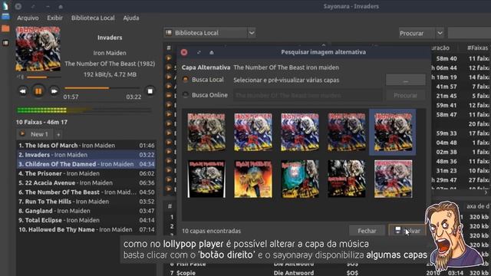The image size is (491, 276).
Task: Select track The Number Of The Beast
Action: [x=86, y=192]
